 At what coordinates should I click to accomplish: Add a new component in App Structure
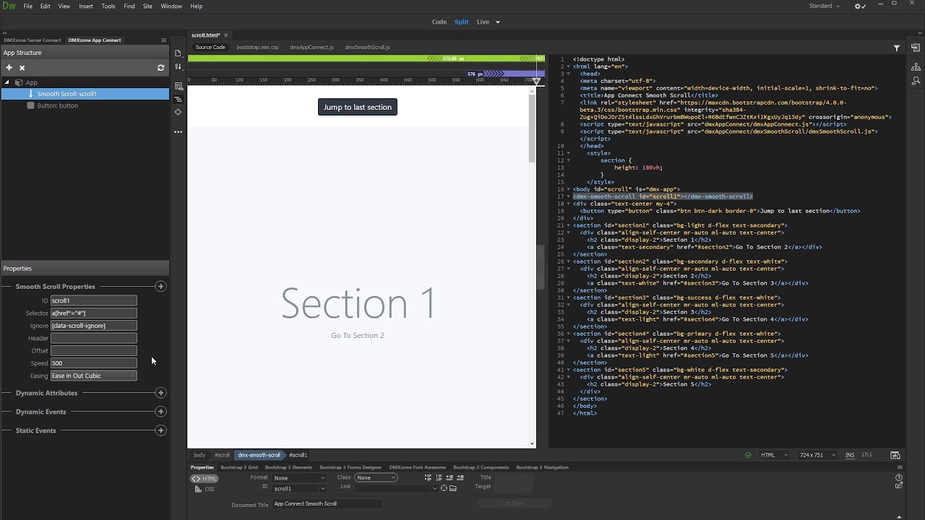point(9,67)
